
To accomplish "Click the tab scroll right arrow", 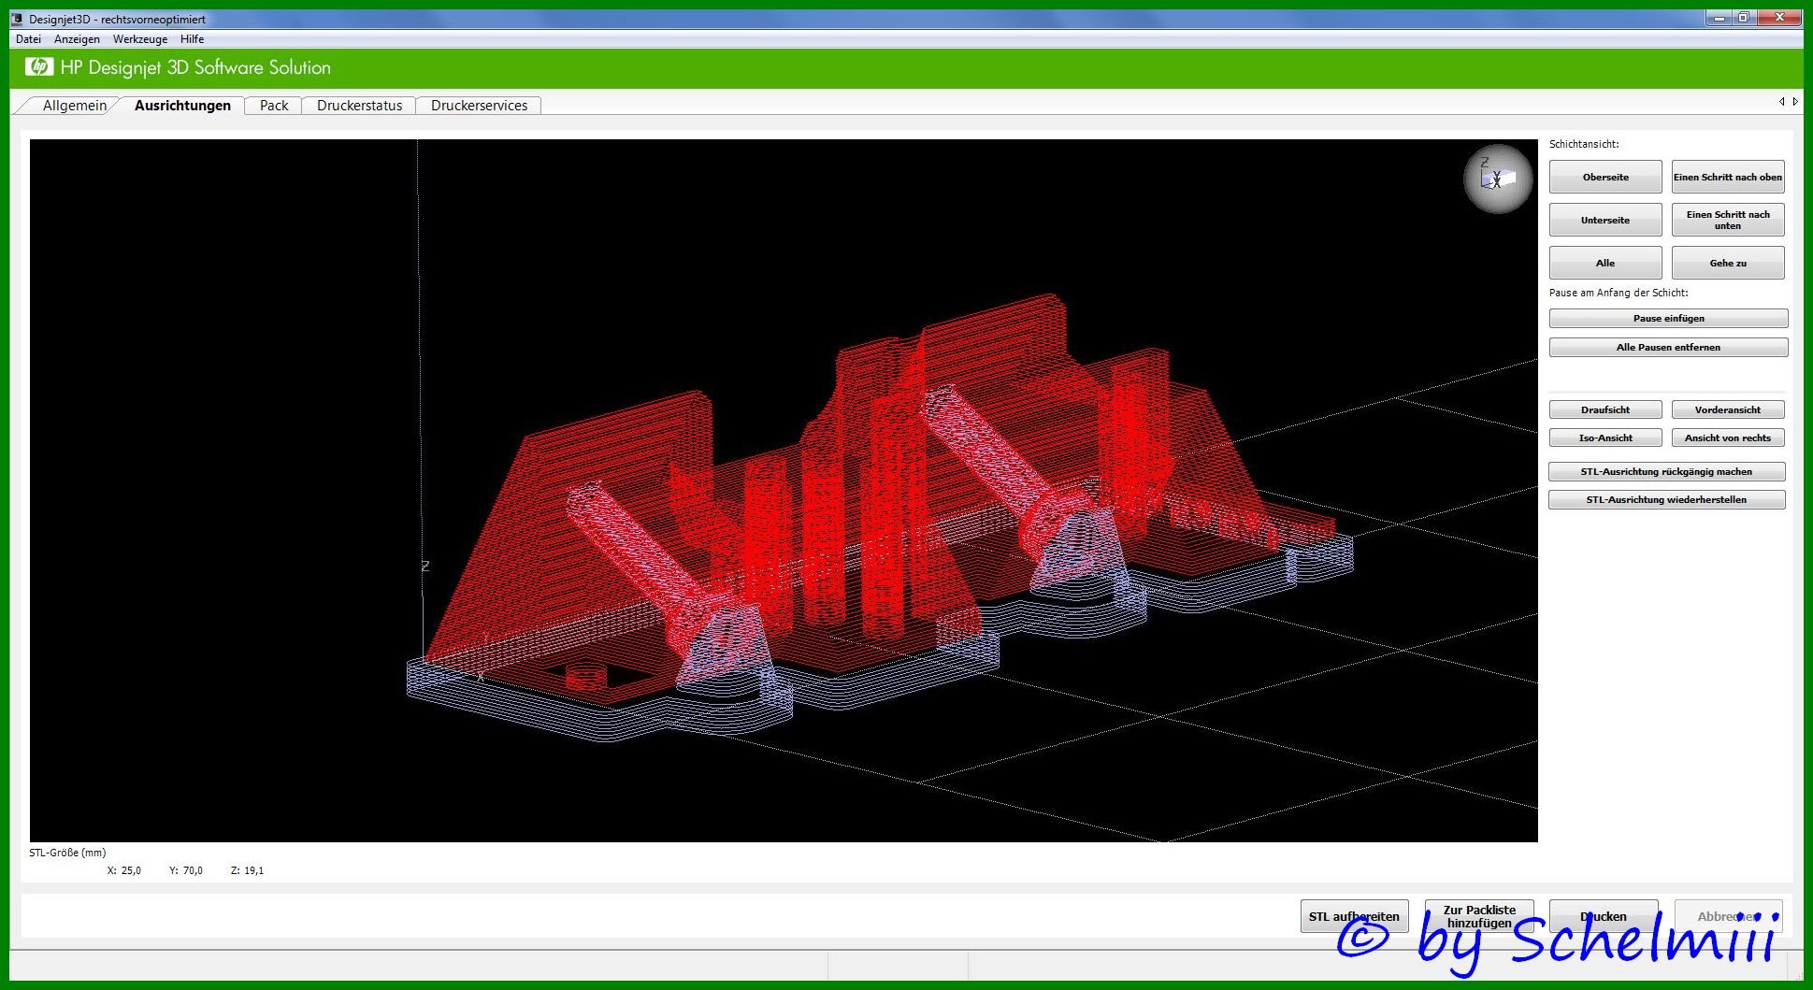I will 1794,102.
